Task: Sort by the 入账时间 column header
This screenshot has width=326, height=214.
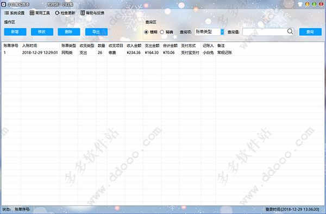Action: tap(29, 46)
